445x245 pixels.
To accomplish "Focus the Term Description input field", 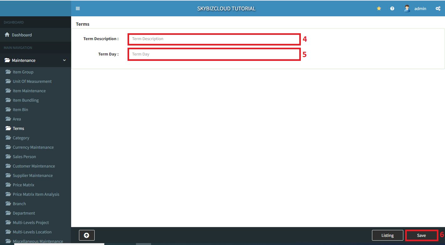I will pyautogui.click(x=214, y=39).
